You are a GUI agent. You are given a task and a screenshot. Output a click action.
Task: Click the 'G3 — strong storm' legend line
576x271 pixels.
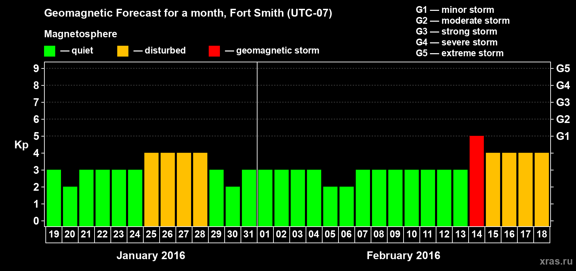pos(456,32)
